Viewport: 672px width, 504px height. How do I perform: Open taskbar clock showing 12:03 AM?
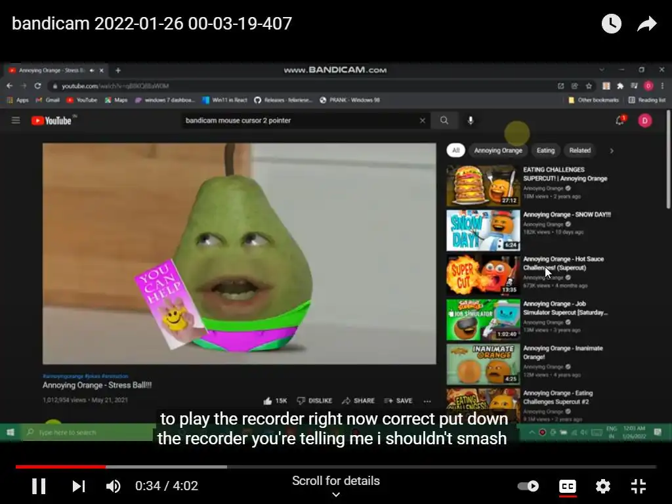click(635, 432)
